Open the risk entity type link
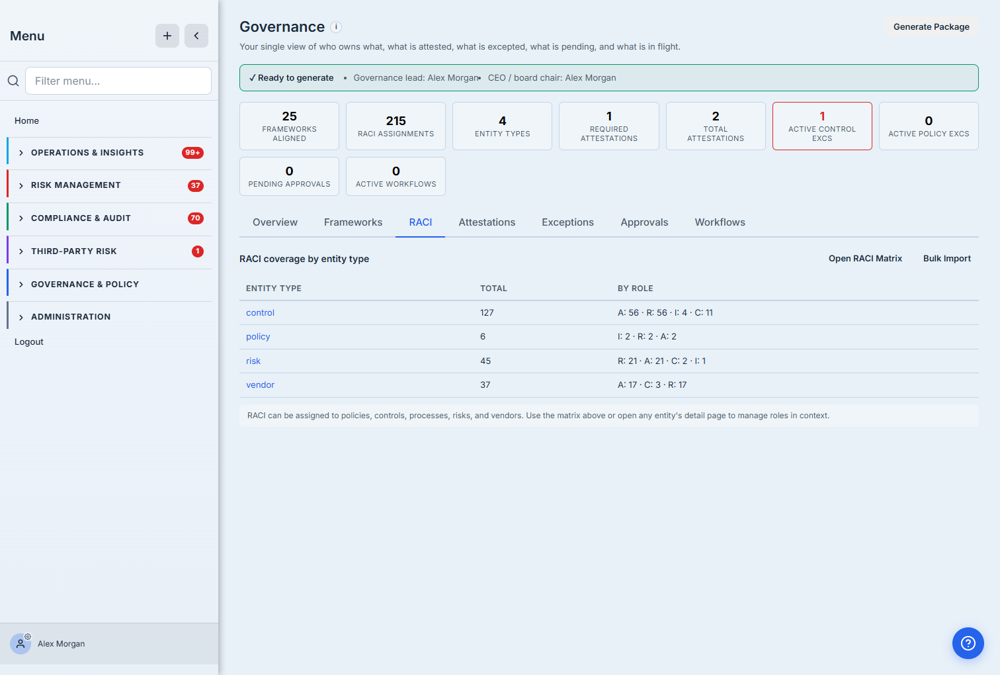This screenshot has height=675, width=1000. pyautogui.click(x=253, y=361)
